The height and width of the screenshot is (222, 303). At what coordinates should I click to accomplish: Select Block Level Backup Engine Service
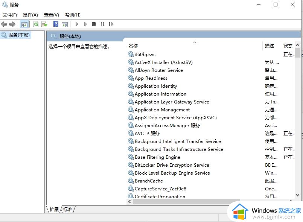211,173
